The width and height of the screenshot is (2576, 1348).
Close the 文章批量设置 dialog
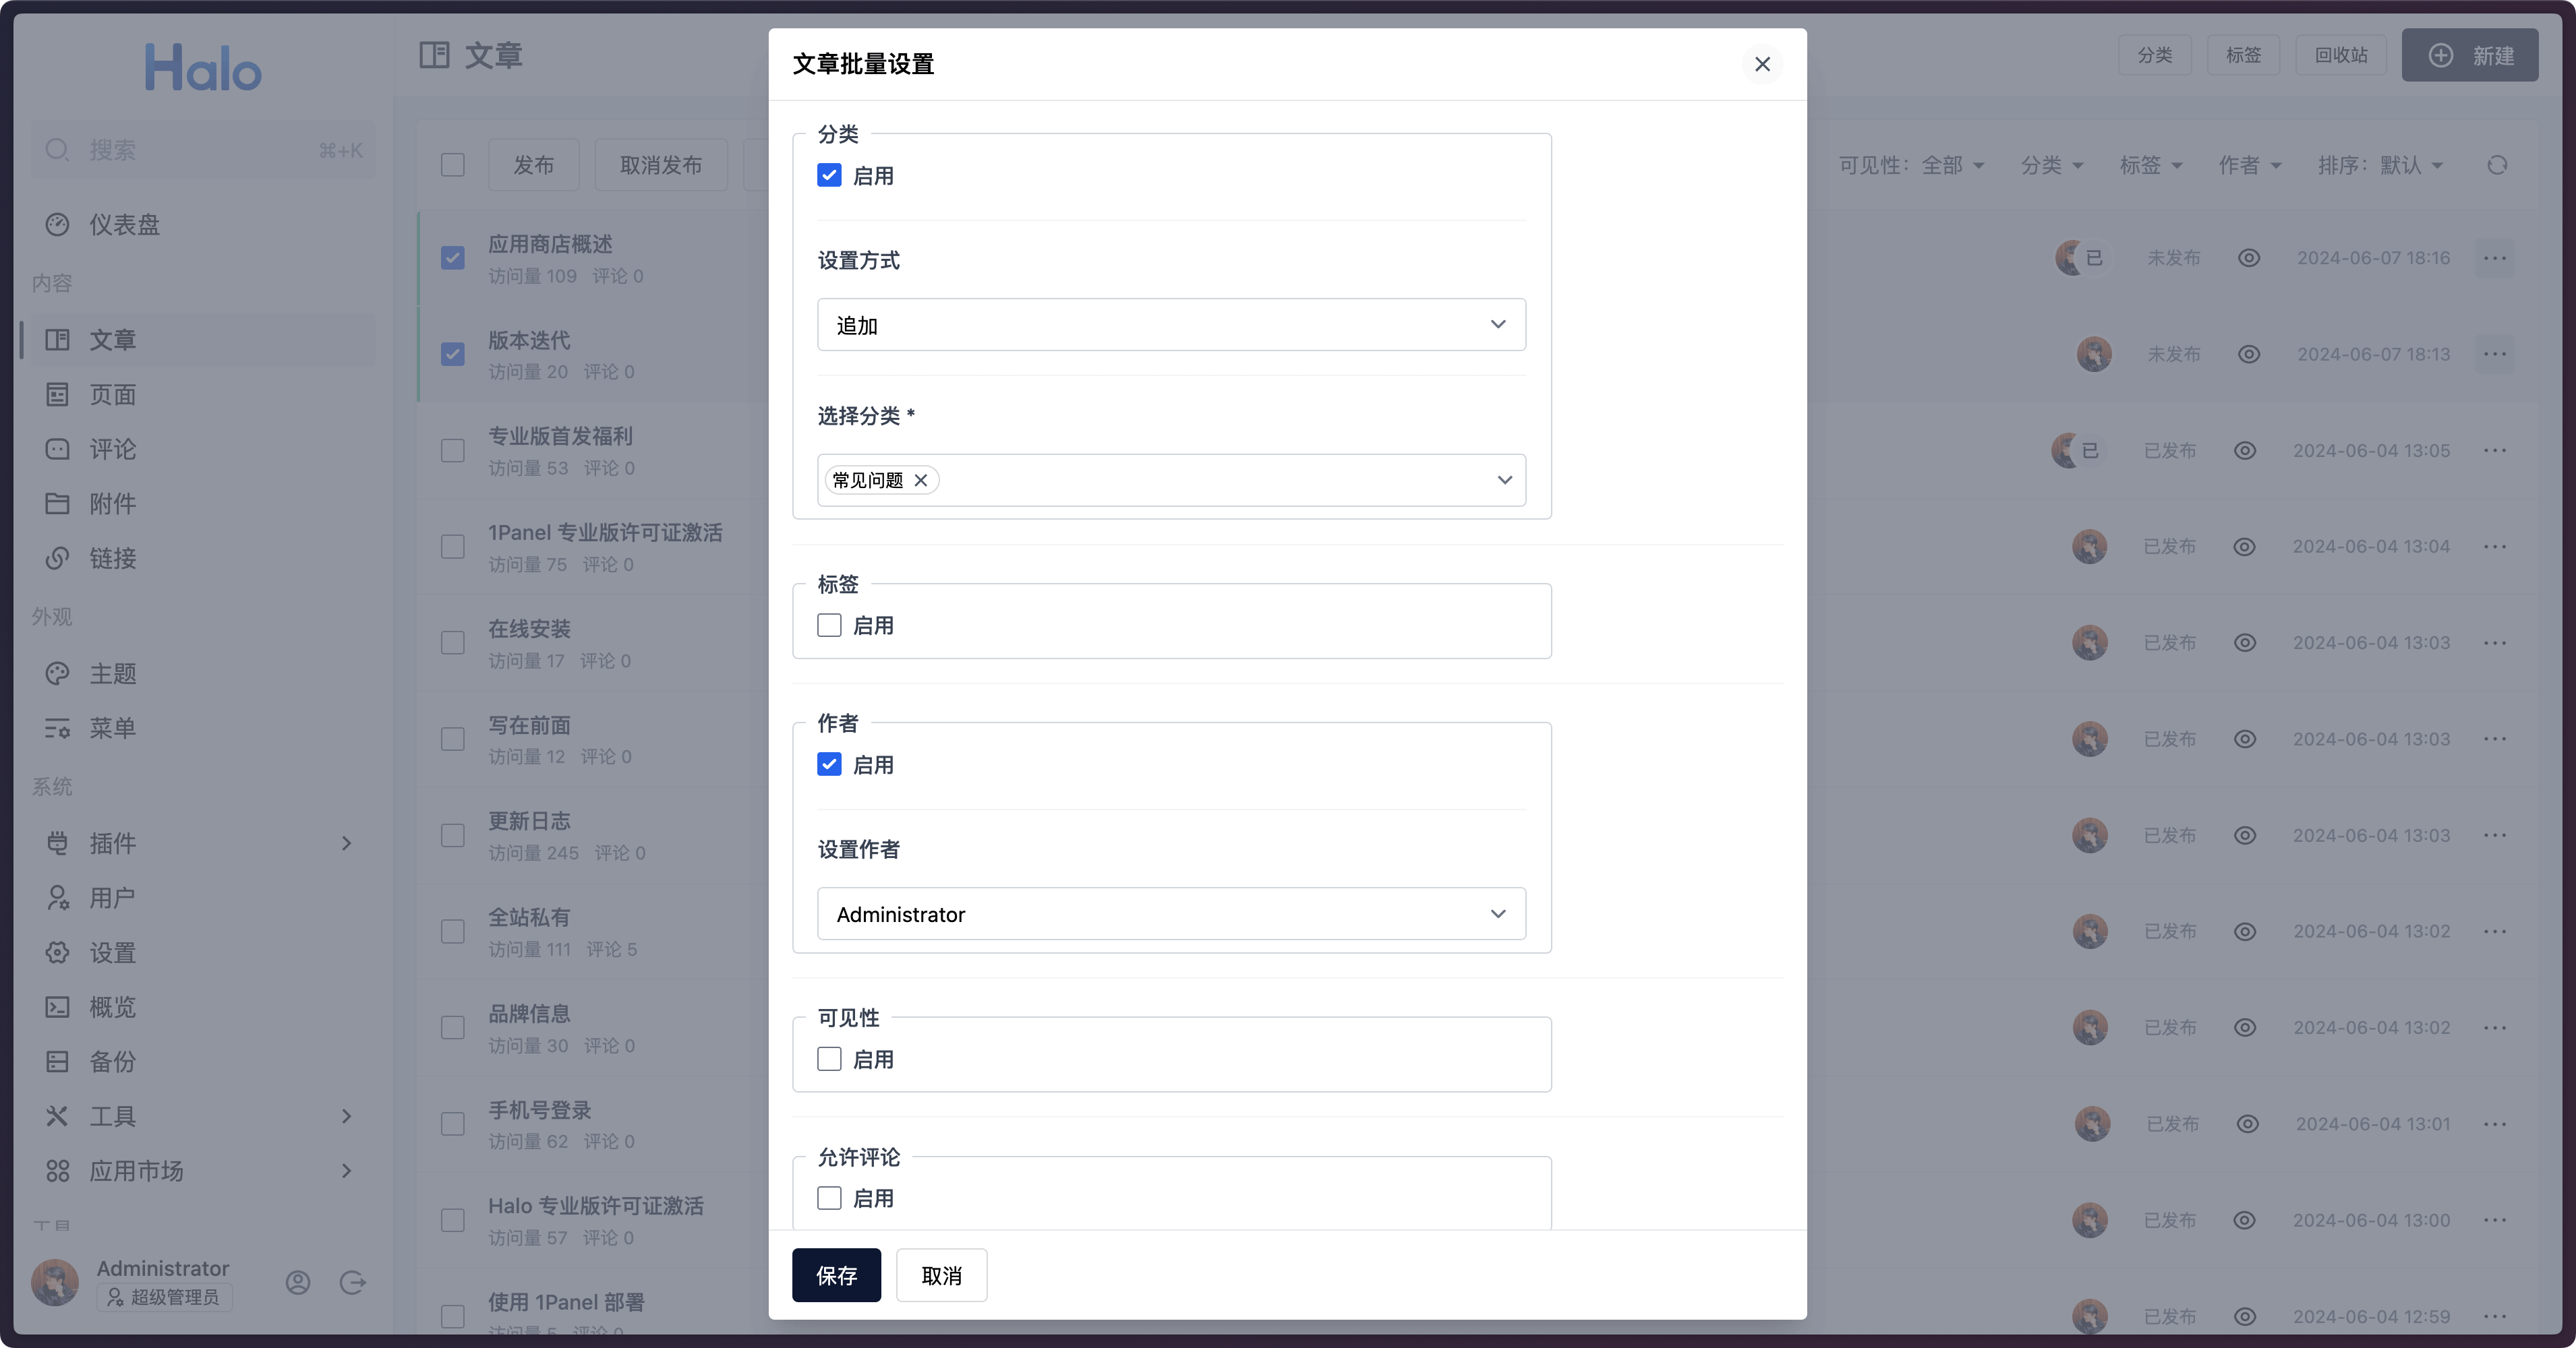(1762, 64)
